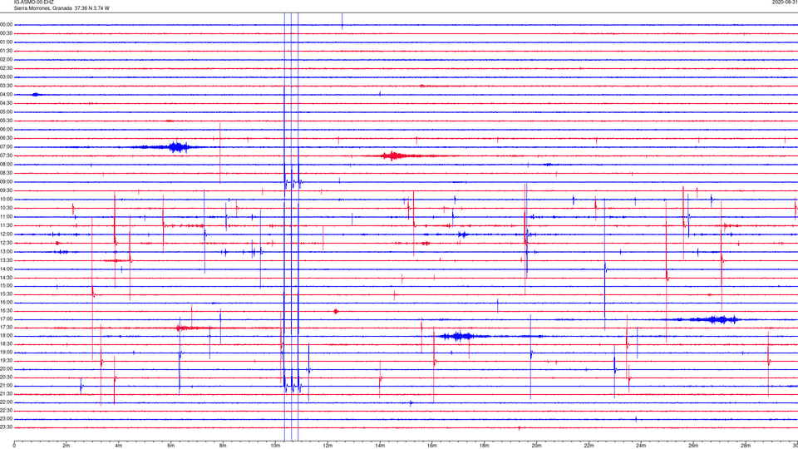
Task: Click the 05:30 row time label
Action: coord(6,121)
